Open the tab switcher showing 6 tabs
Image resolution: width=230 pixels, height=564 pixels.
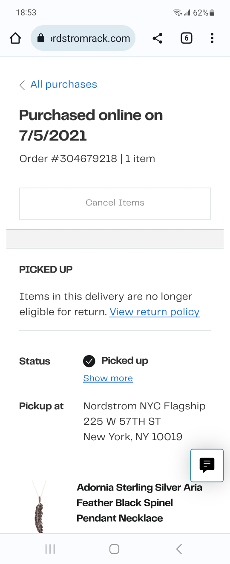click(x=186, y=38)
